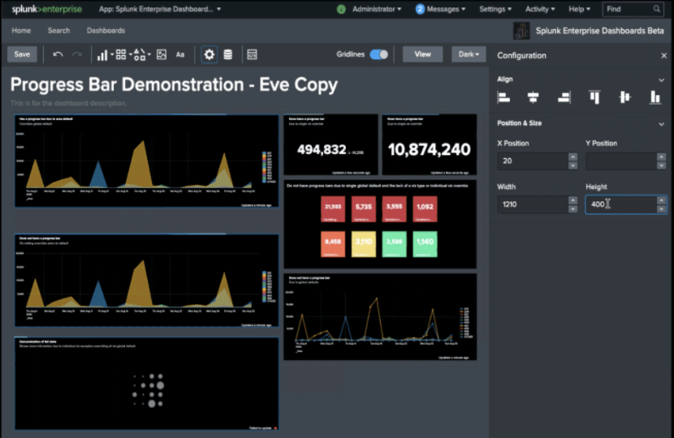Click the X Position input field
674x438 pixels.
pos(532,161)
